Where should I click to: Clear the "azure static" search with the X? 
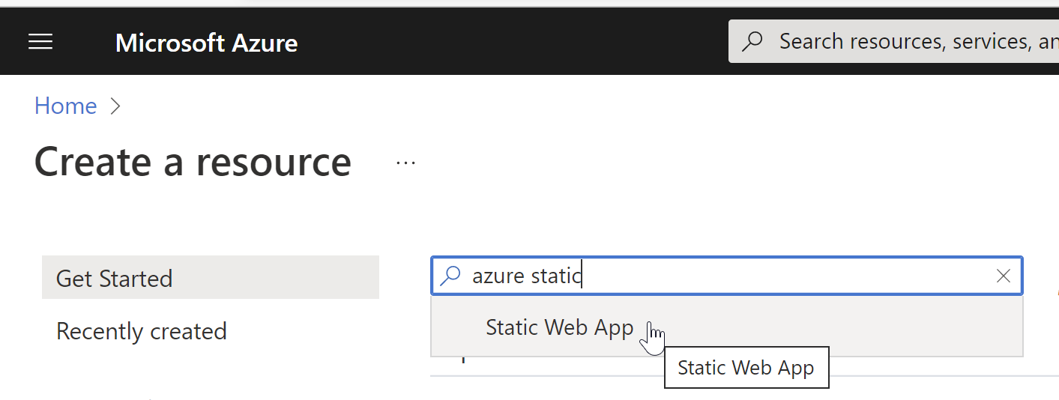pyautogui.click(x=1004, y=276)
